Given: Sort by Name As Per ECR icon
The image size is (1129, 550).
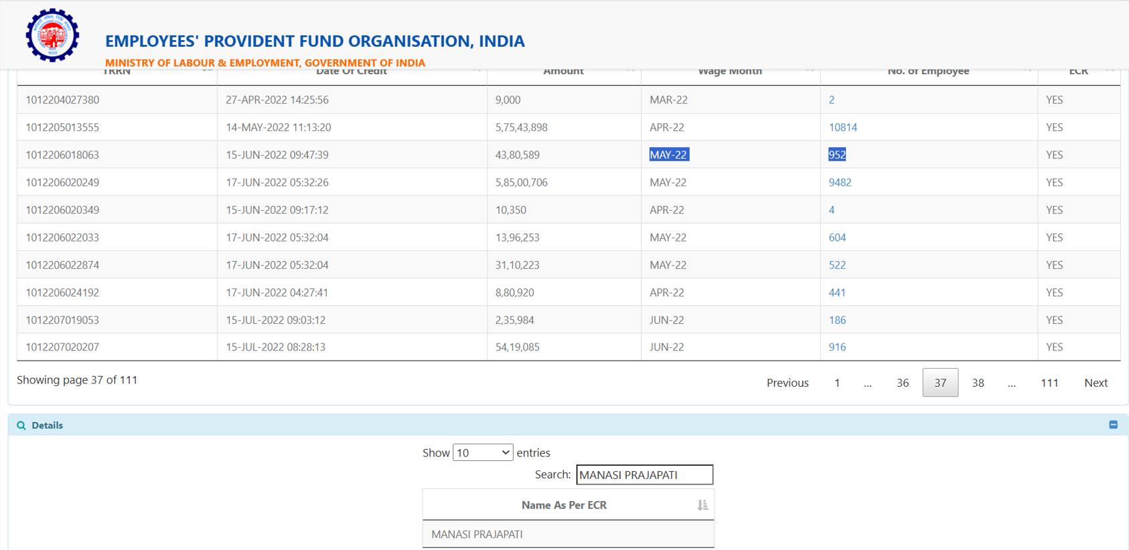Looking at the screenshot, I should coord(702,505).
